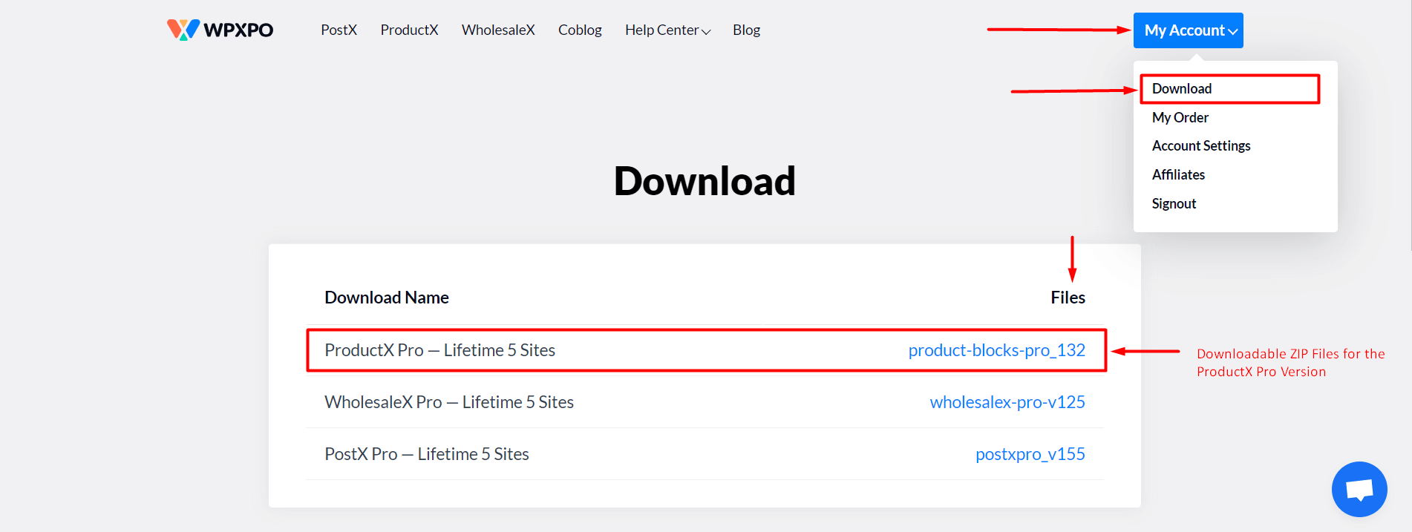Expand the My Account dropdown
The height and width of the screenshot is (532, 1412).
point(1188,30)
